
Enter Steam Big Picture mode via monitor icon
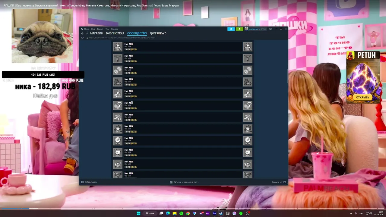click(271, 29)
